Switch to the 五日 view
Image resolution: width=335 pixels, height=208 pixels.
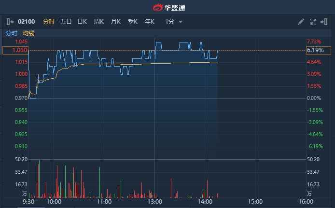66,22
